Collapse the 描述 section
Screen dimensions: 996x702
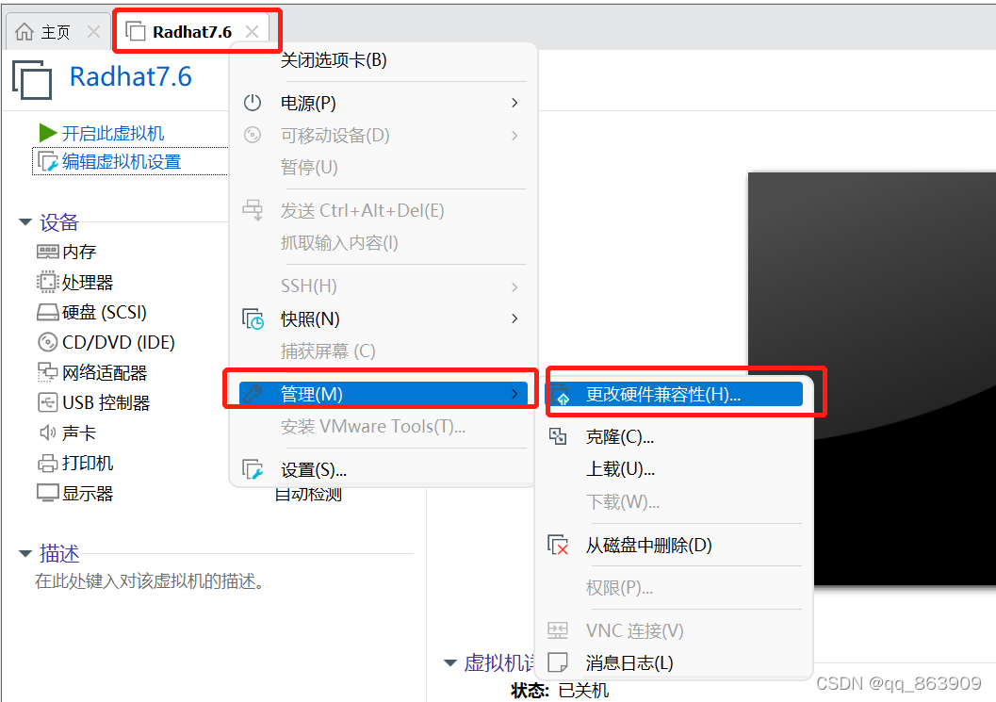pyautogui.click(x=25, y=553)
